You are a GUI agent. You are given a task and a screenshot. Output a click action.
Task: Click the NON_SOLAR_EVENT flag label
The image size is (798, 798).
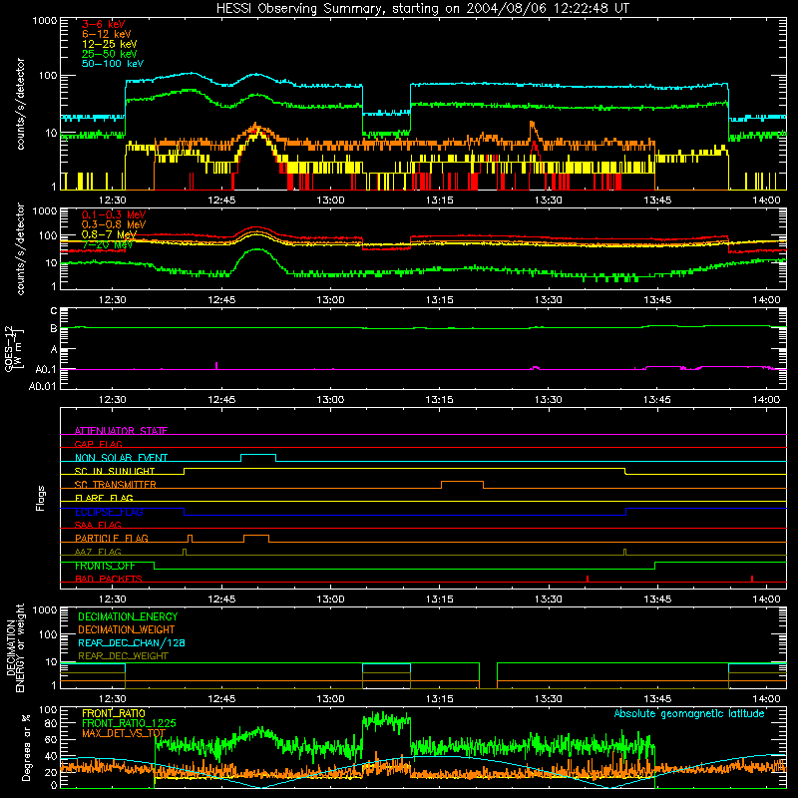121,458
